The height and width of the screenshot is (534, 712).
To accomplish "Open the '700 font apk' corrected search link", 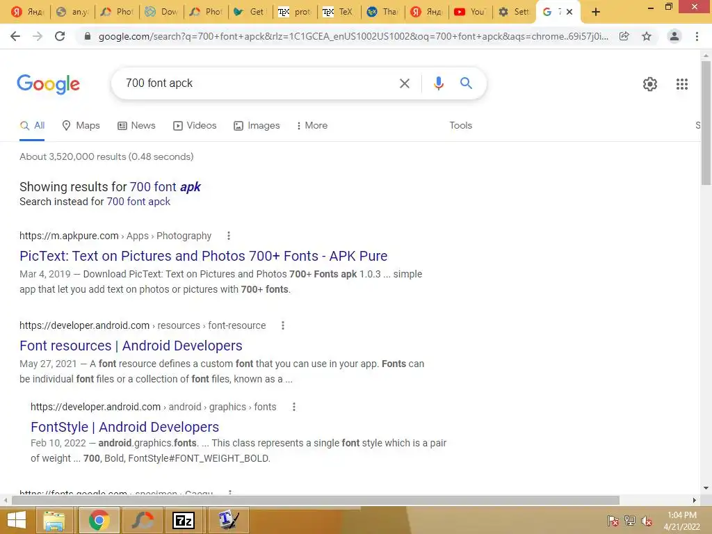I will [165, 186].
